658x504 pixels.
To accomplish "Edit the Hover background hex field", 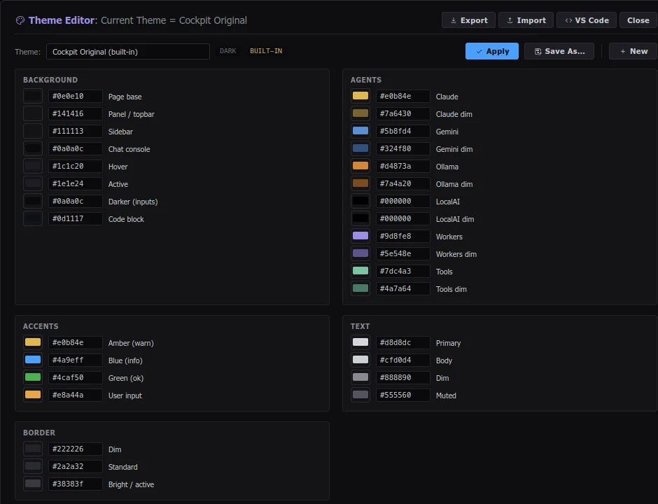I will tap(76, 166).
